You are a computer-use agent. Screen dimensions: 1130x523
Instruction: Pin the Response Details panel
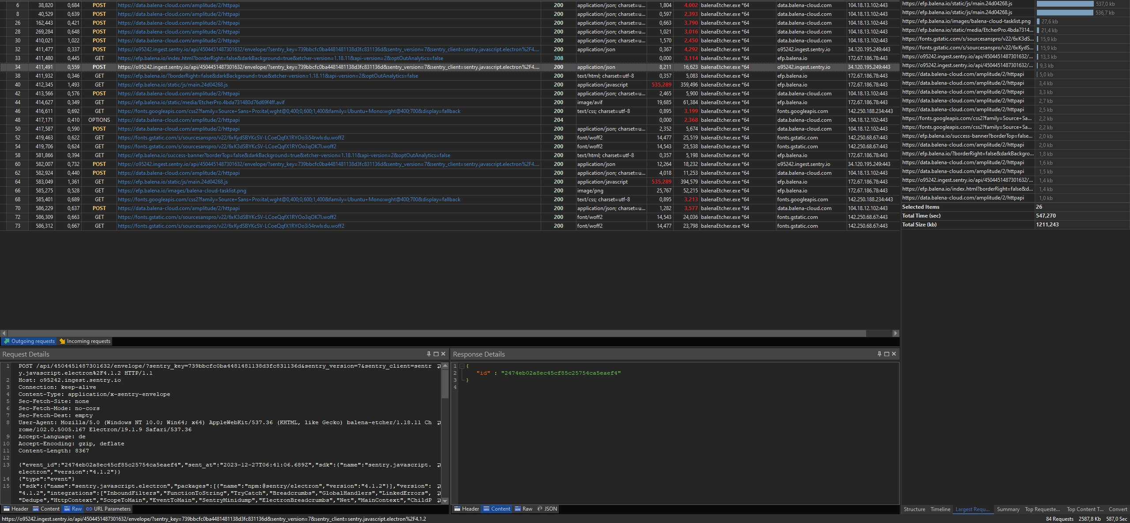[879, 354]
